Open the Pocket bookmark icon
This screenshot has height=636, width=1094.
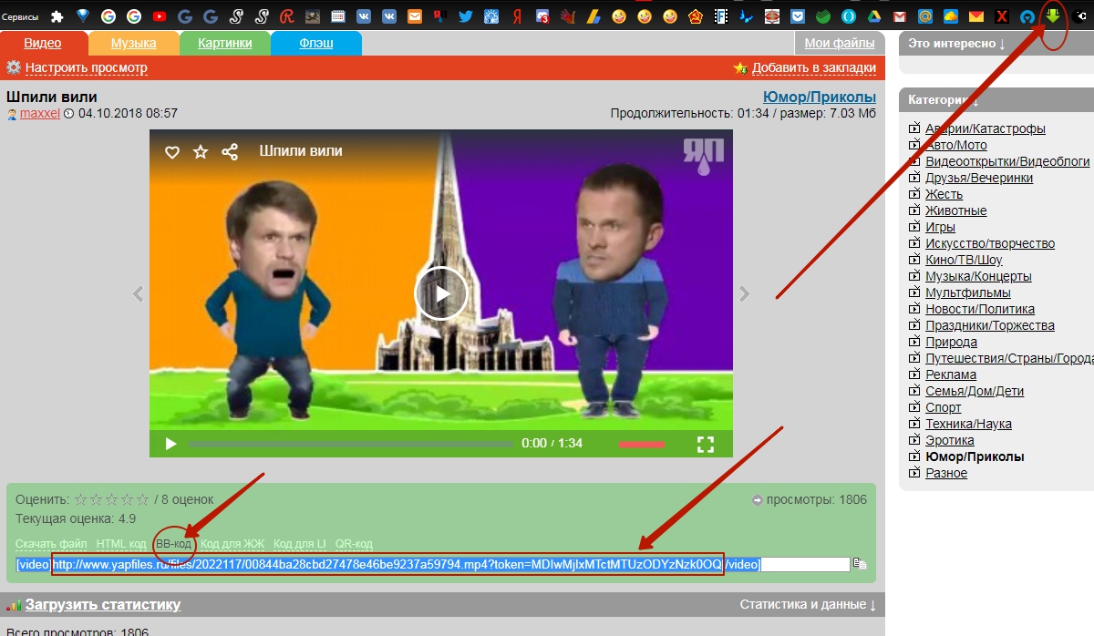click(798, 16)
